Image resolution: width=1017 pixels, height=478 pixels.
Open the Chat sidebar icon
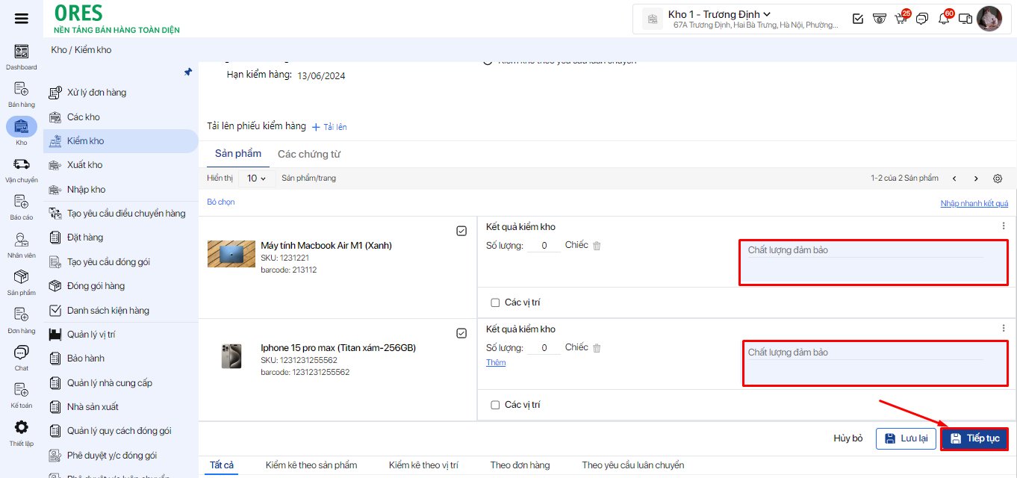(x=22, y=357)
